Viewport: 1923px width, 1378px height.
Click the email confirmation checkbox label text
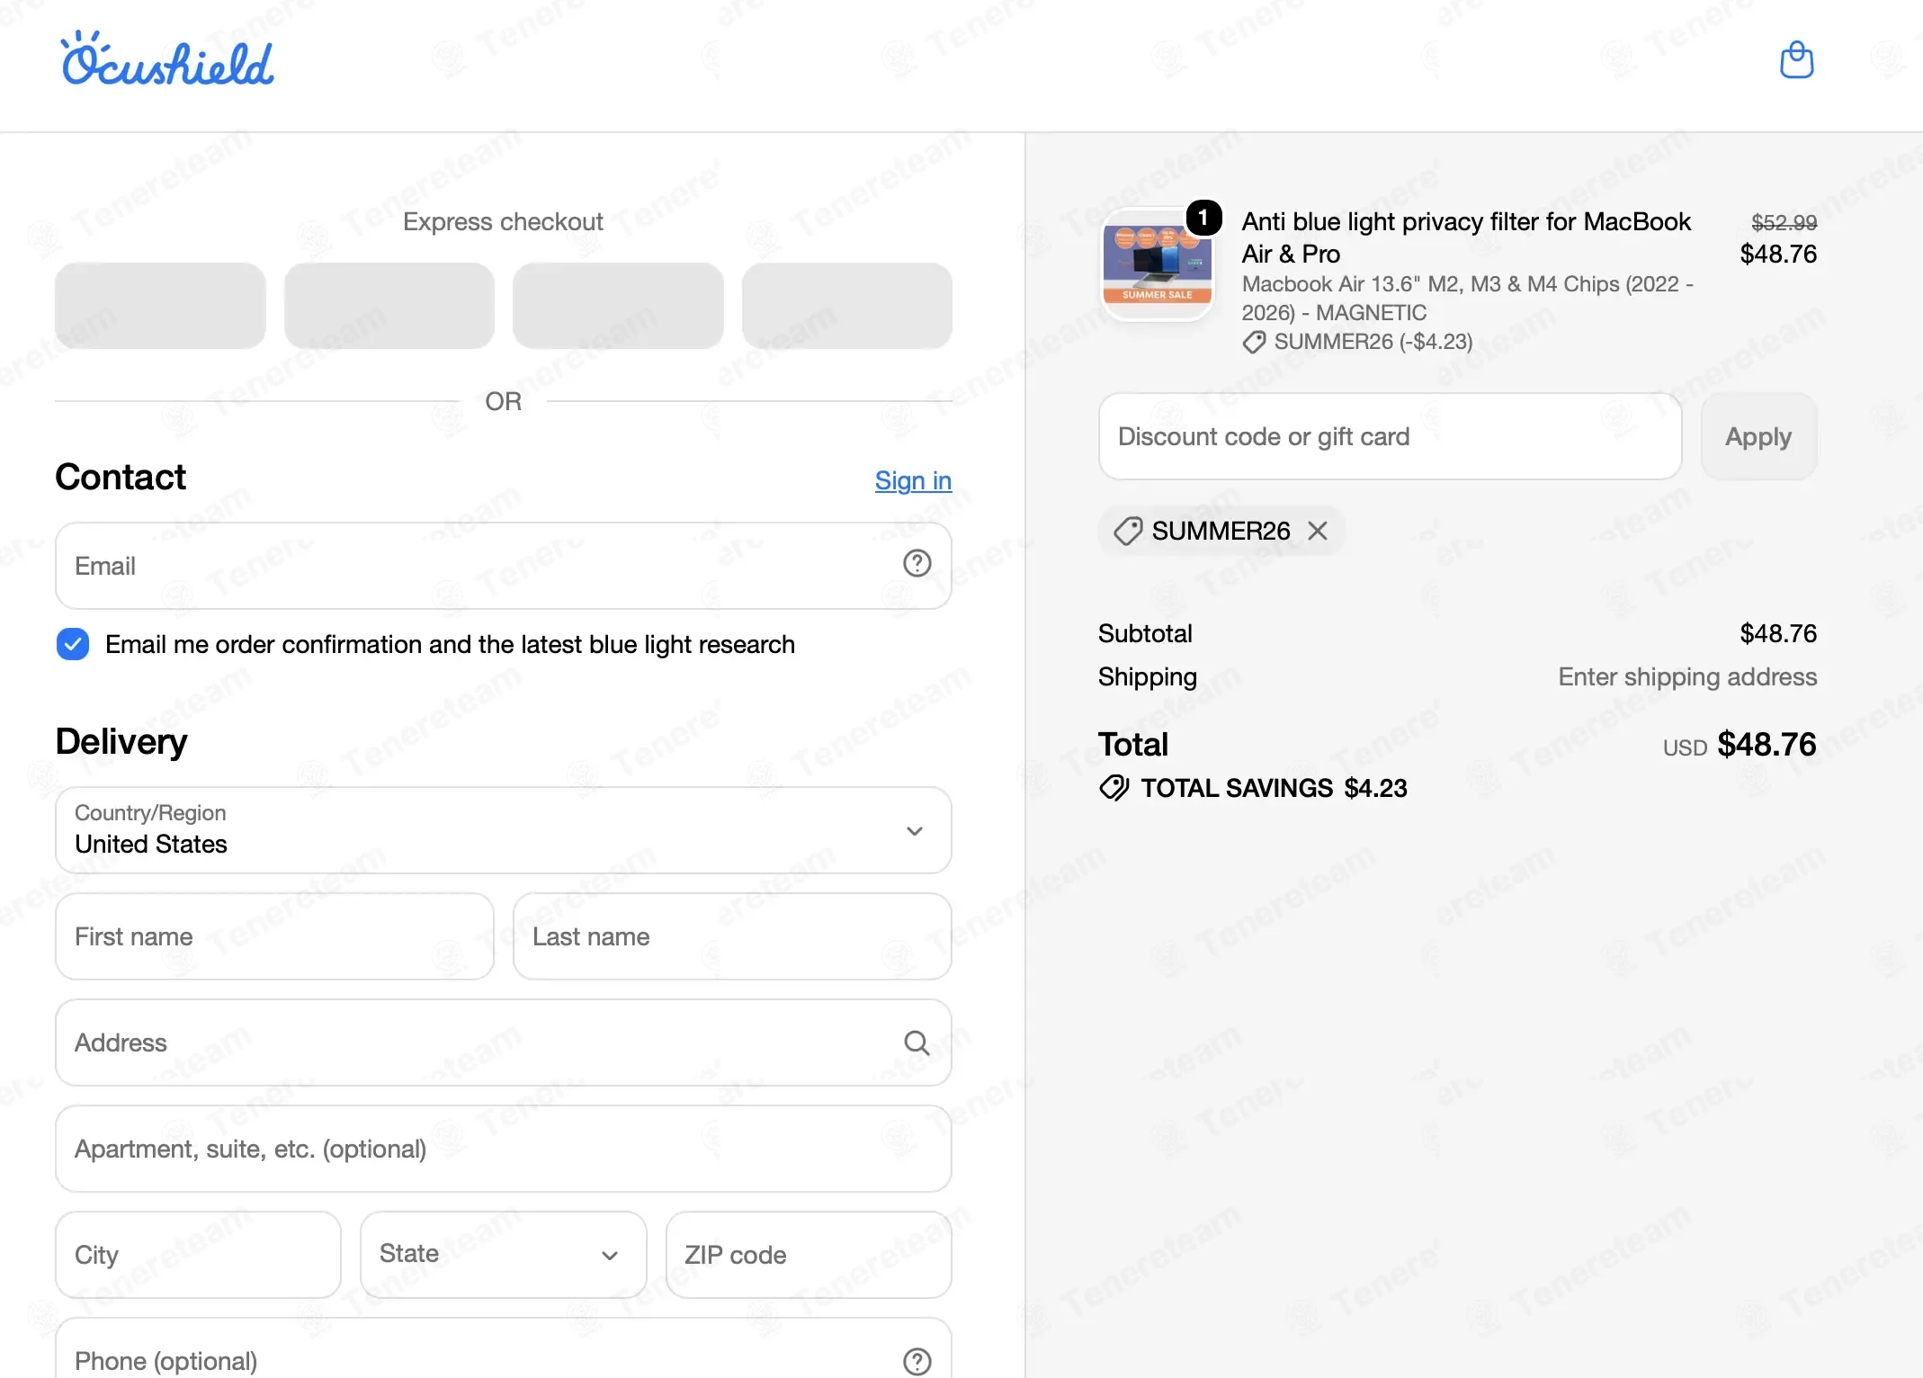450,644
